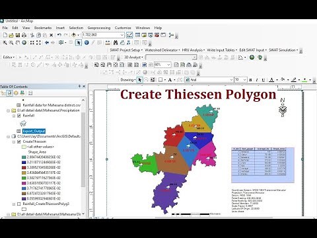Click the brown 6.87247 legend swatch
The image size is (317, 238).
click(x=24, y=194)
